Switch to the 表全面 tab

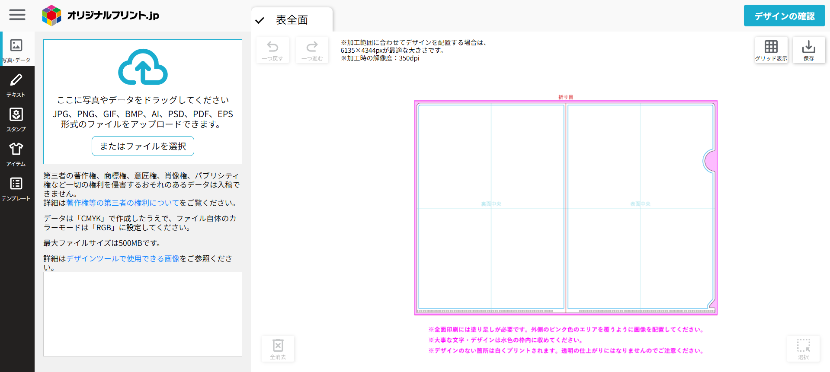point(292,20)
